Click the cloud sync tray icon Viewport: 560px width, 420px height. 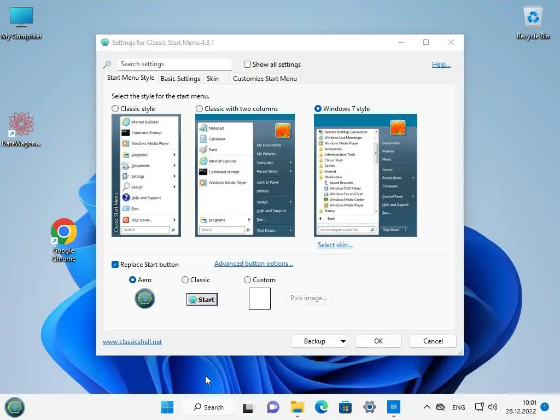440,407
